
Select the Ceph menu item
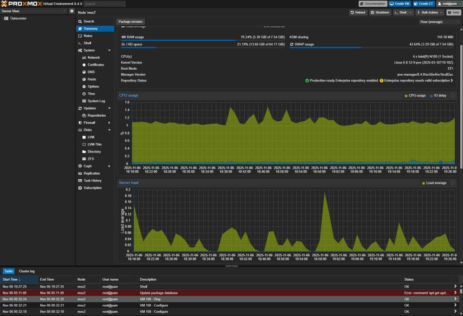[88, 166]
